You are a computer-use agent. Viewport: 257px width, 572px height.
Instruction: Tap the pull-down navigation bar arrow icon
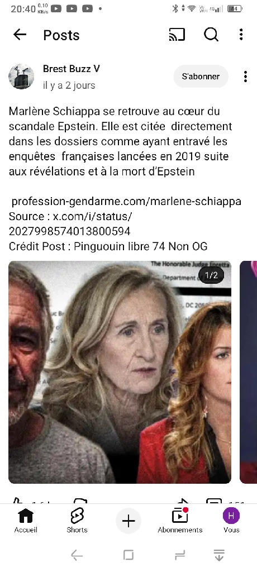pos(219,555)
